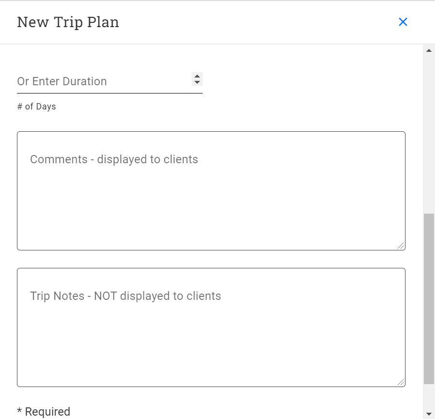
Task: Click the * Required note
Action: click(44, 412)
